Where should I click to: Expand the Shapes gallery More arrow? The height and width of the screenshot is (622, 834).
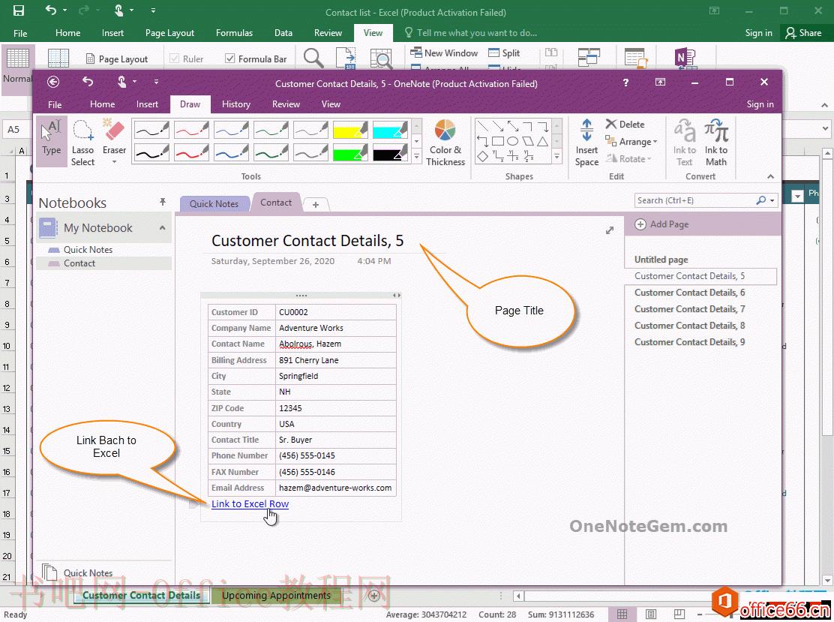pyautogui.click(x=557, y=158)
